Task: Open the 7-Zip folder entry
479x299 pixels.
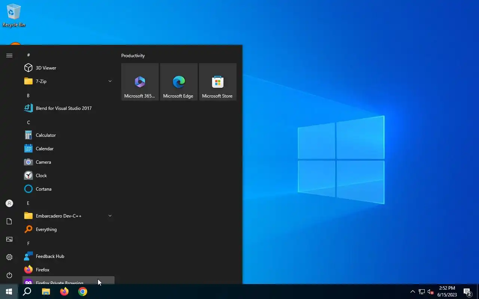Action: point(68,81)
